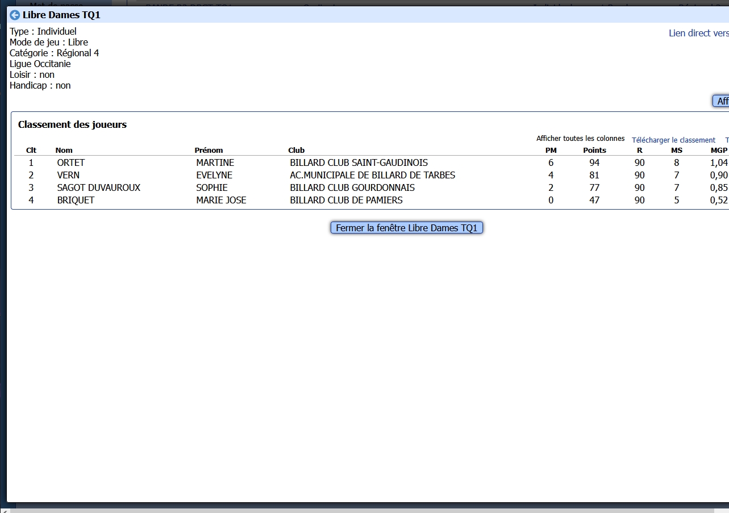Image resolution: width=729 pixels, height=513 pixels.
Task: Click the SAGOT DUVAUROUX player name
Action: tap(99, 187)
